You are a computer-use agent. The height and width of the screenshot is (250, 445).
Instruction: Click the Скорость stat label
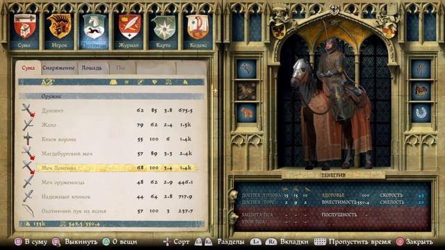coord(391,195)
